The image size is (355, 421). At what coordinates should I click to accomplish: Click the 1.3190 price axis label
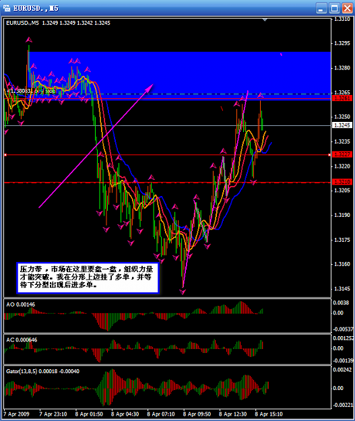point(342,215)
